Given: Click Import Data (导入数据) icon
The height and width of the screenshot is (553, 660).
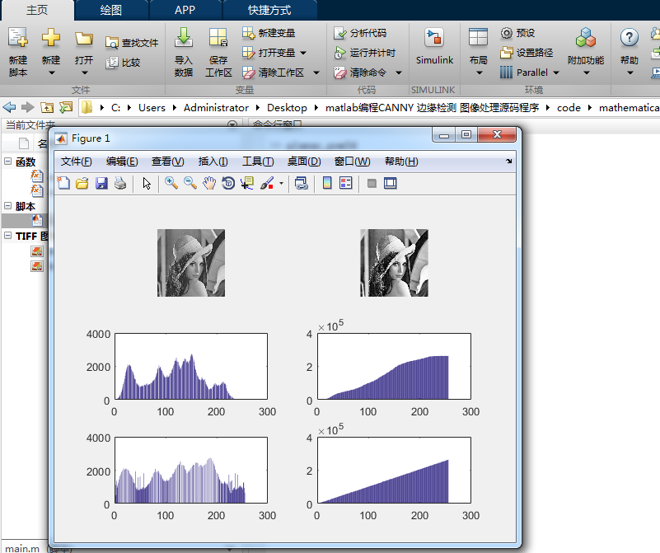Looking at the screenshot, I should (x=184, y=37).
